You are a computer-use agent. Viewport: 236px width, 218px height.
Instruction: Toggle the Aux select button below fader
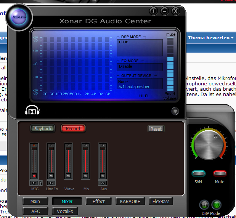tap(103, 175)
